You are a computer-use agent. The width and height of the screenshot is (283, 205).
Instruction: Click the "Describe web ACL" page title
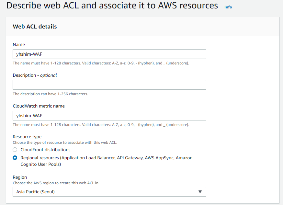112,6
